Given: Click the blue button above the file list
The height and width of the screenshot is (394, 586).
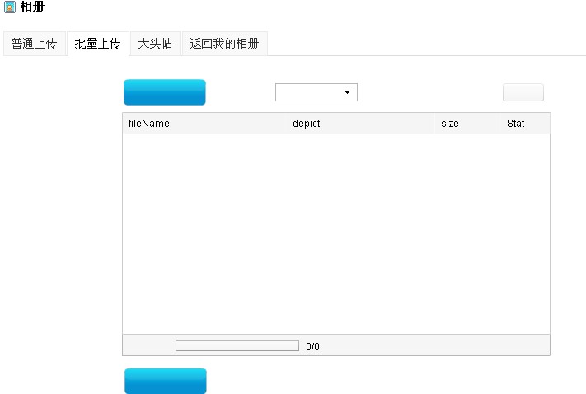Looking at the screenshot, I should (x=165, y=92).
